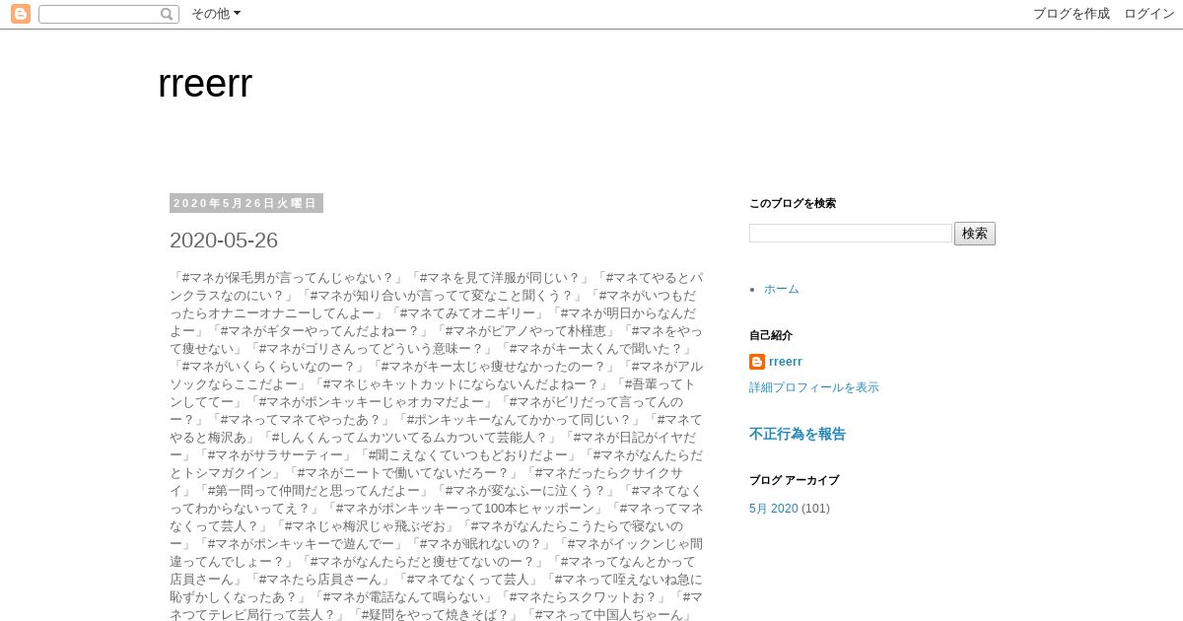Open 詳細プロフィールを表示 link
1183x621 pixels.
point(814,387)
